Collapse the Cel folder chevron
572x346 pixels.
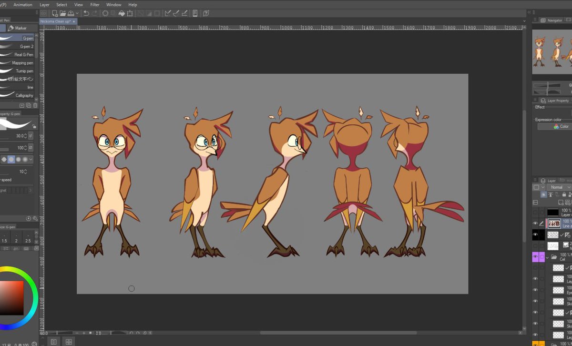click(x=548, y=257)
